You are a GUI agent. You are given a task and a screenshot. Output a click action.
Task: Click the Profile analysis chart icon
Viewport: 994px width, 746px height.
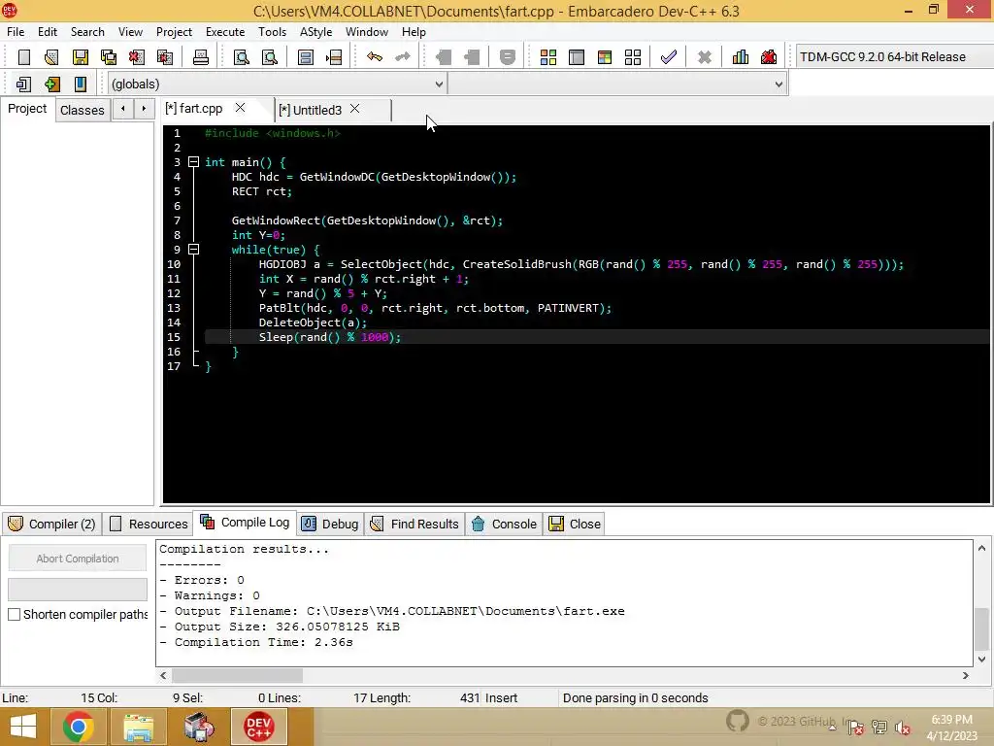[740, 57]
